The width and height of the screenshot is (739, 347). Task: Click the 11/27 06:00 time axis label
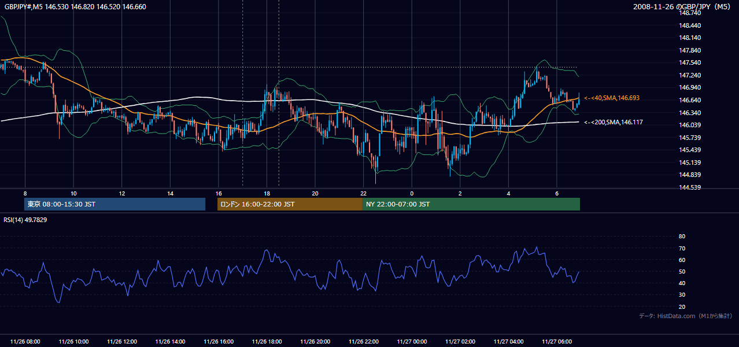557,342
